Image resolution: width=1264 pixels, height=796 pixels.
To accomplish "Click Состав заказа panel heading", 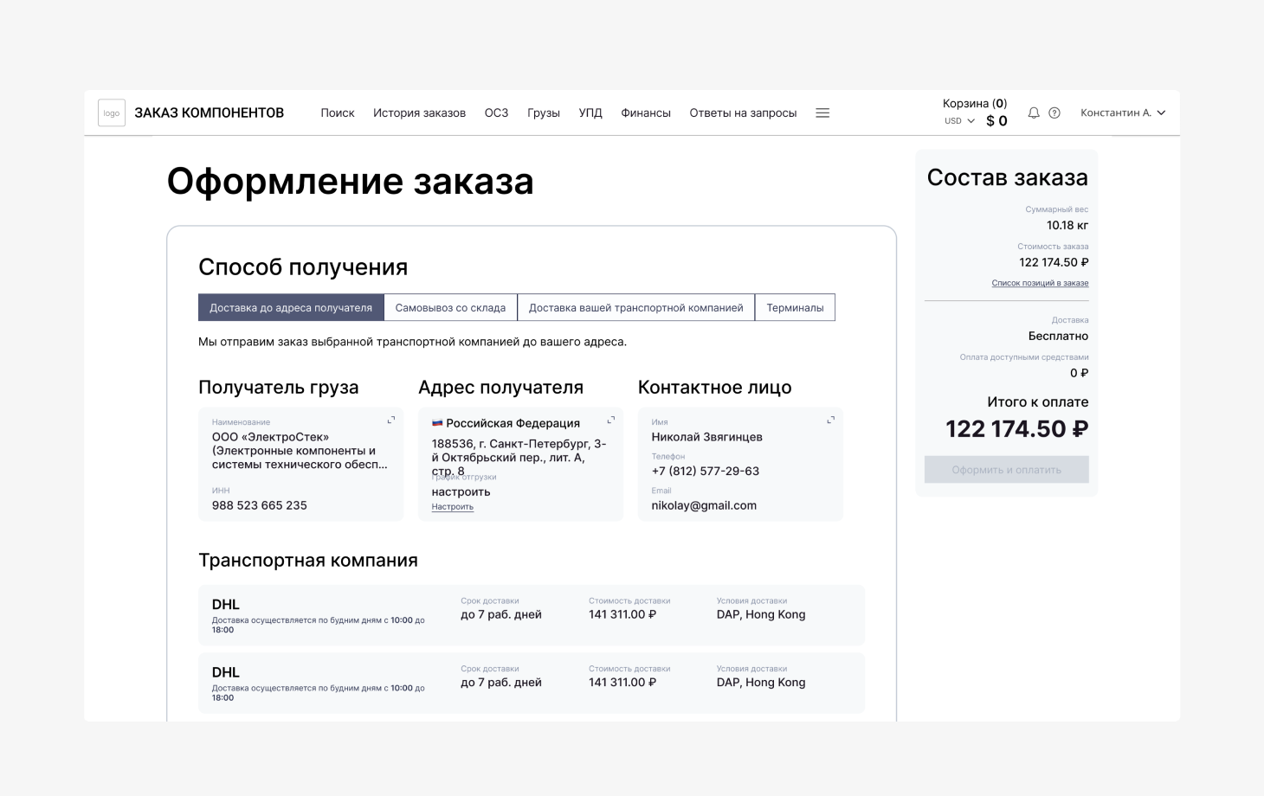I will point(1008,177).
